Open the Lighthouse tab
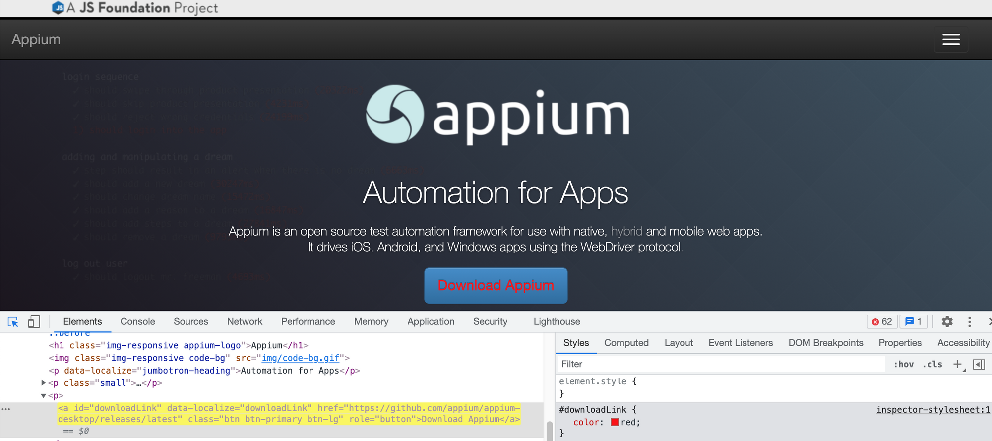This screenshot has height=441, width=992. click(557, 322)
